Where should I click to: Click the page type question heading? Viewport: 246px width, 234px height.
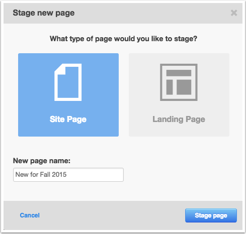point(123,39)
